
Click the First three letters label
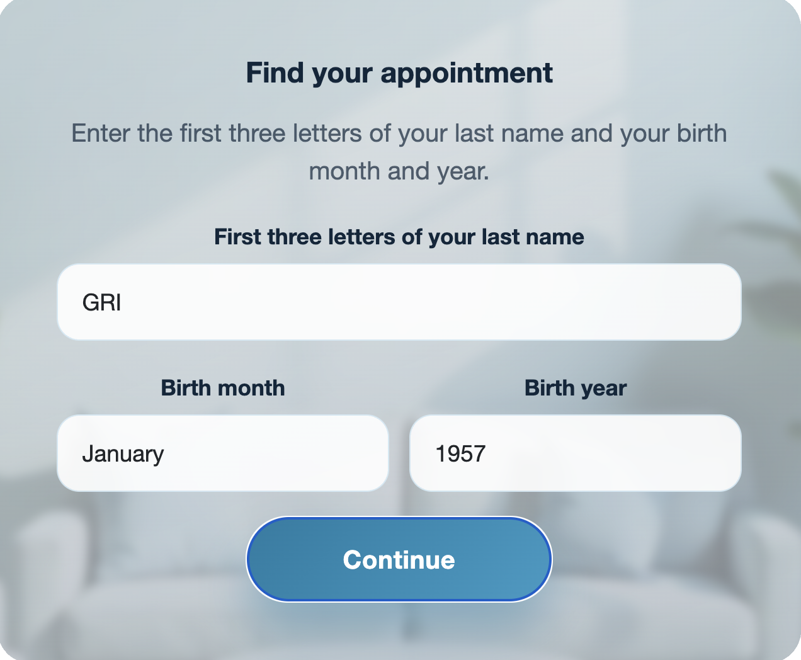[x=399, y=237]
